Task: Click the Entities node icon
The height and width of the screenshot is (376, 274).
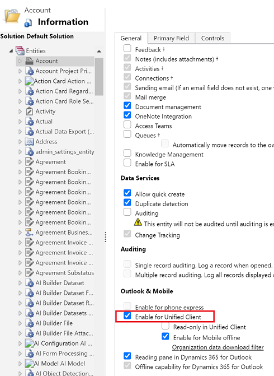Action: pos(20,50)
